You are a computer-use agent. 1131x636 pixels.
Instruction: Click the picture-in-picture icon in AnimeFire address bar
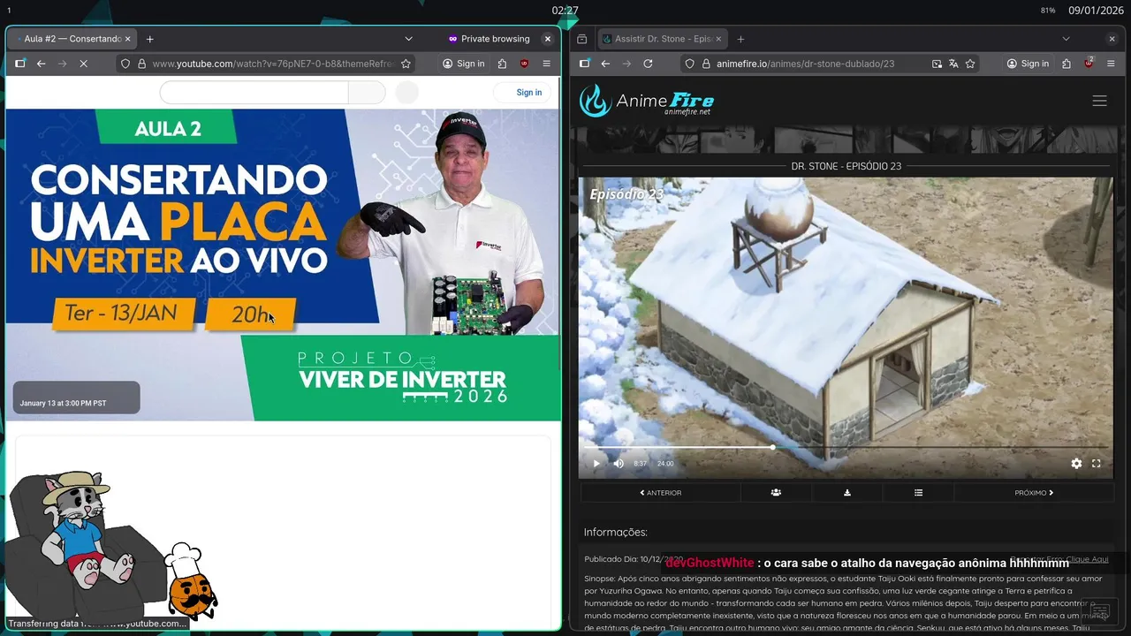point(937,64)
